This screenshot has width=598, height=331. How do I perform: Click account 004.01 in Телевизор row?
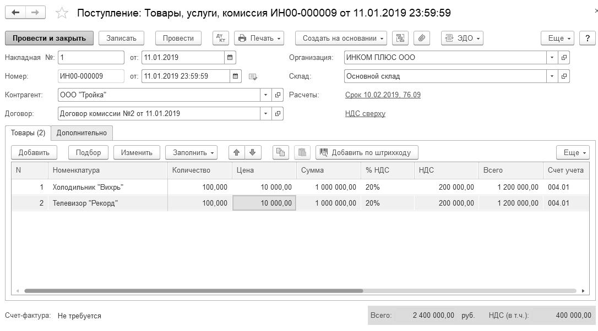click(x=566, y=203)
